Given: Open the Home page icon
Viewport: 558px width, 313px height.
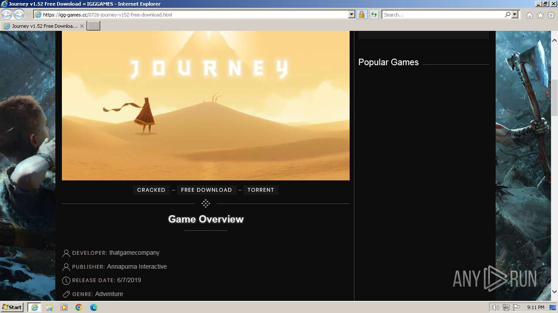Looking at the screenshot, I should click(529, 15).
